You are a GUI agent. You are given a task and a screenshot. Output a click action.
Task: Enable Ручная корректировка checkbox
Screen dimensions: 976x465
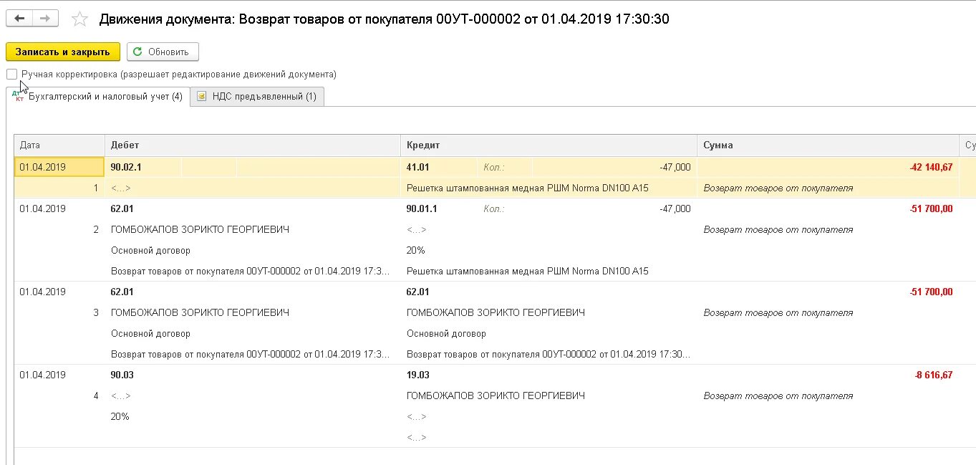(11, 74)
